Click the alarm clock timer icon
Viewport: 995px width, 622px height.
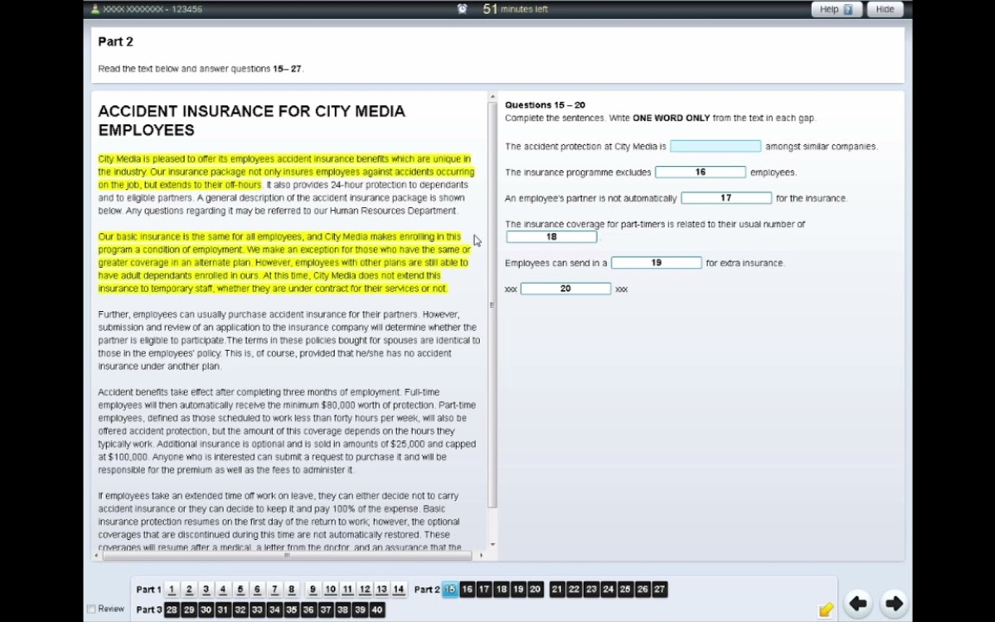click(462, 9)
